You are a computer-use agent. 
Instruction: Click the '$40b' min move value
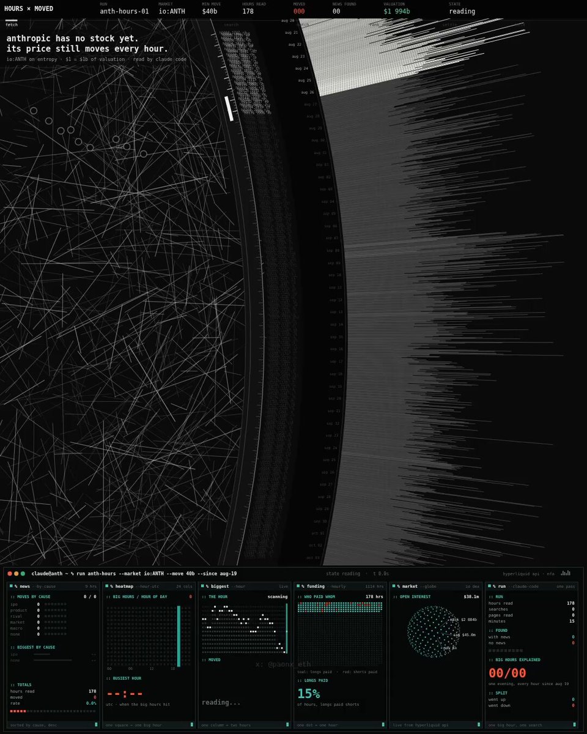(x=210, y=11)
